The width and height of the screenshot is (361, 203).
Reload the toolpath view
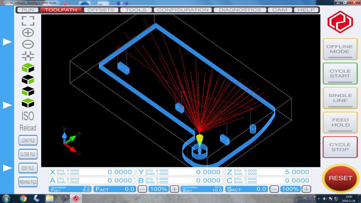click(28, 128)
